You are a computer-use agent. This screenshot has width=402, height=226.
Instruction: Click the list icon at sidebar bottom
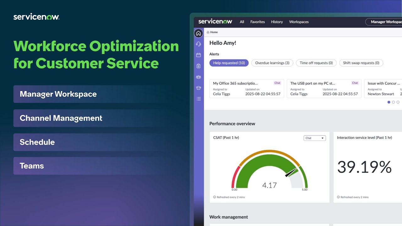[x=198, y=99]
